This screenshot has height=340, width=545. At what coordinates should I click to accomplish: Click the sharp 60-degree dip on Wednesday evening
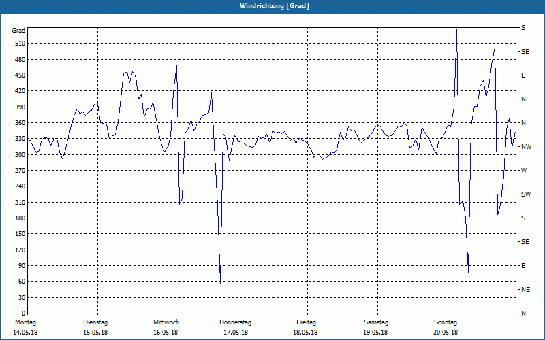click(220, 282)
